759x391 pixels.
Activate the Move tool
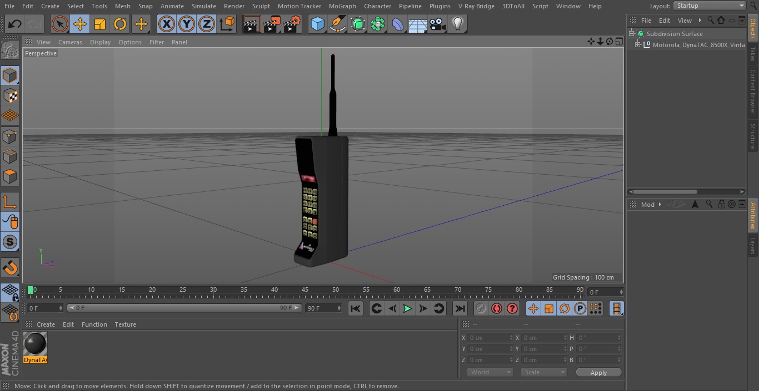click(x=80, y=24)
